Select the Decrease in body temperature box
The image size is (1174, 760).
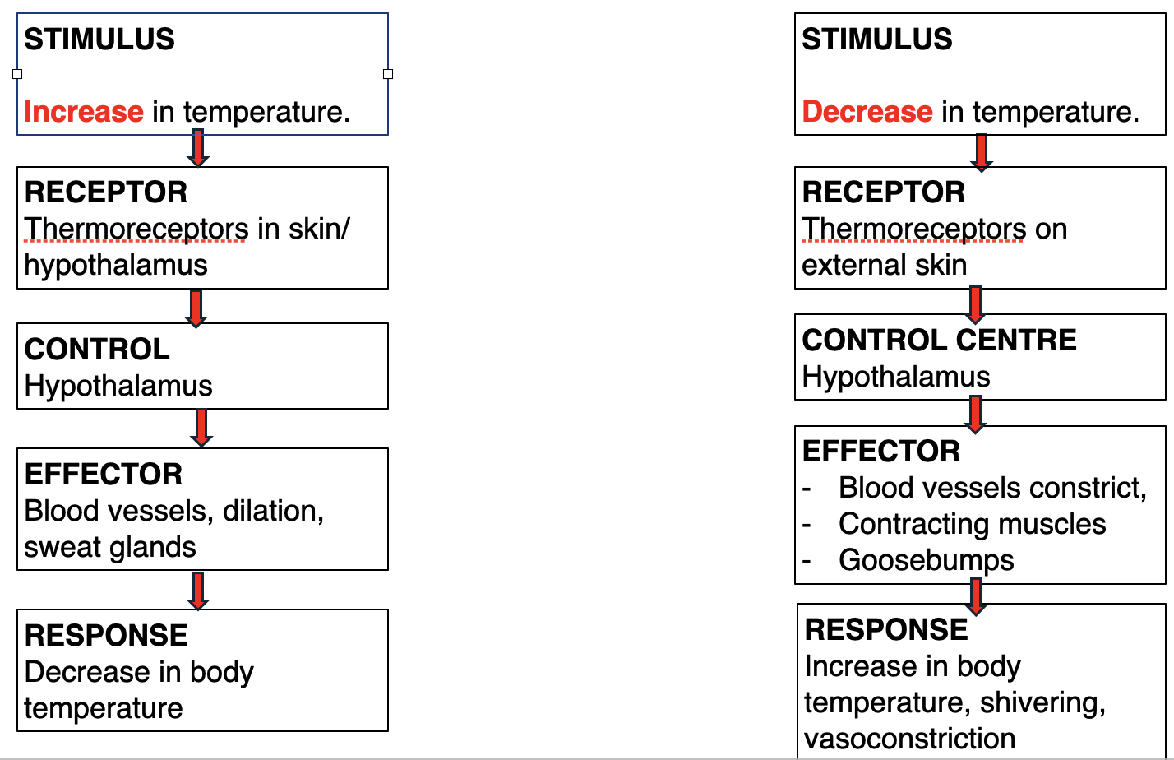[x=202, y=670]
